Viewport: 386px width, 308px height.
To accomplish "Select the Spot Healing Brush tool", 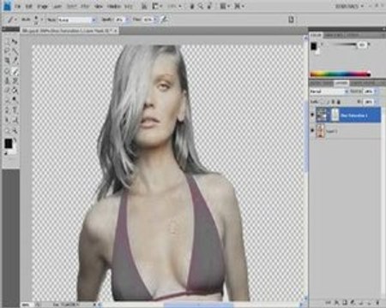I will (8, 71).
